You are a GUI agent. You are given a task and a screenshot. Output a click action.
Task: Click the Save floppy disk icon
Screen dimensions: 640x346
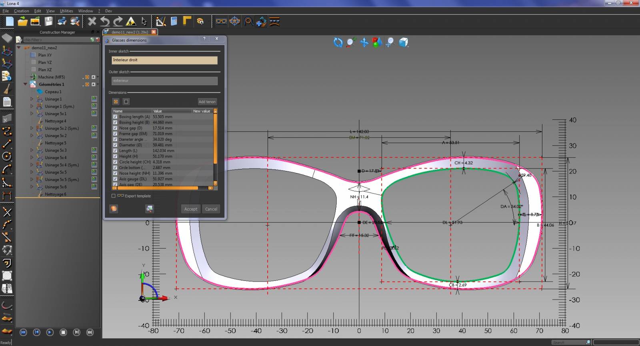pyautogui.click(x=48, y=22)
